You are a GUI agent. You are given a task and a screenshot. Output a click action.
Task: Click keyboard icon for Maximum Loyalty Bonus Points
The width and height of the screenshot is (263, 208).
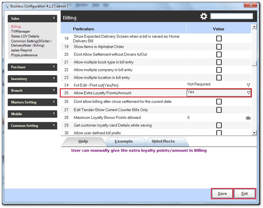[x=248, y=118]
